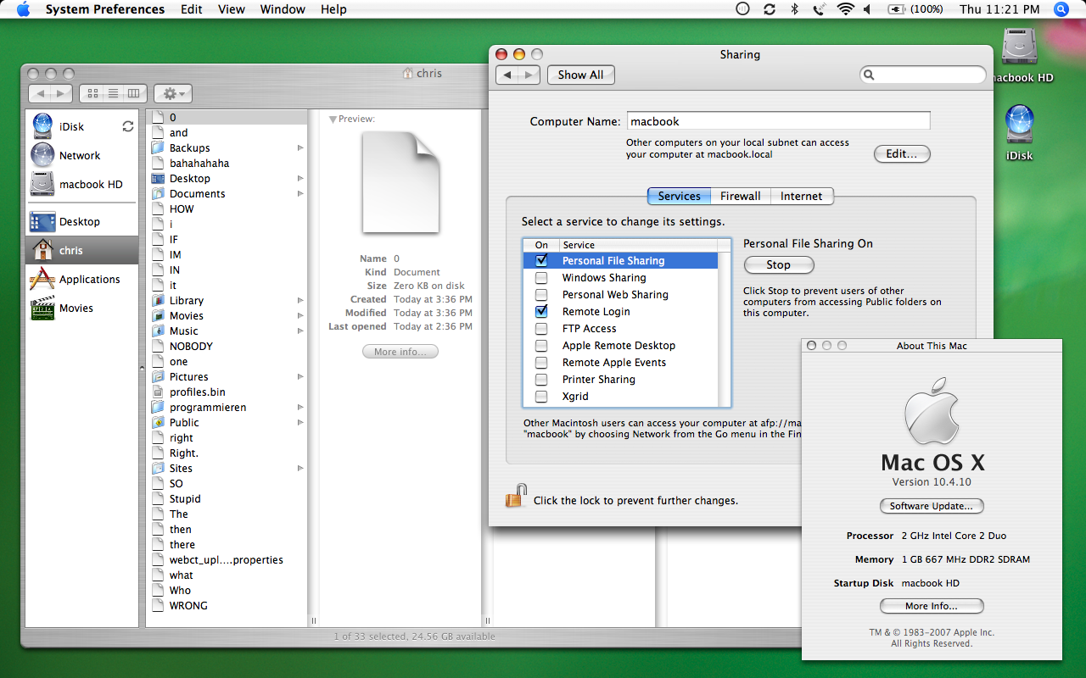
Task: Expand programmieren folder arrow
Action: 300,407
